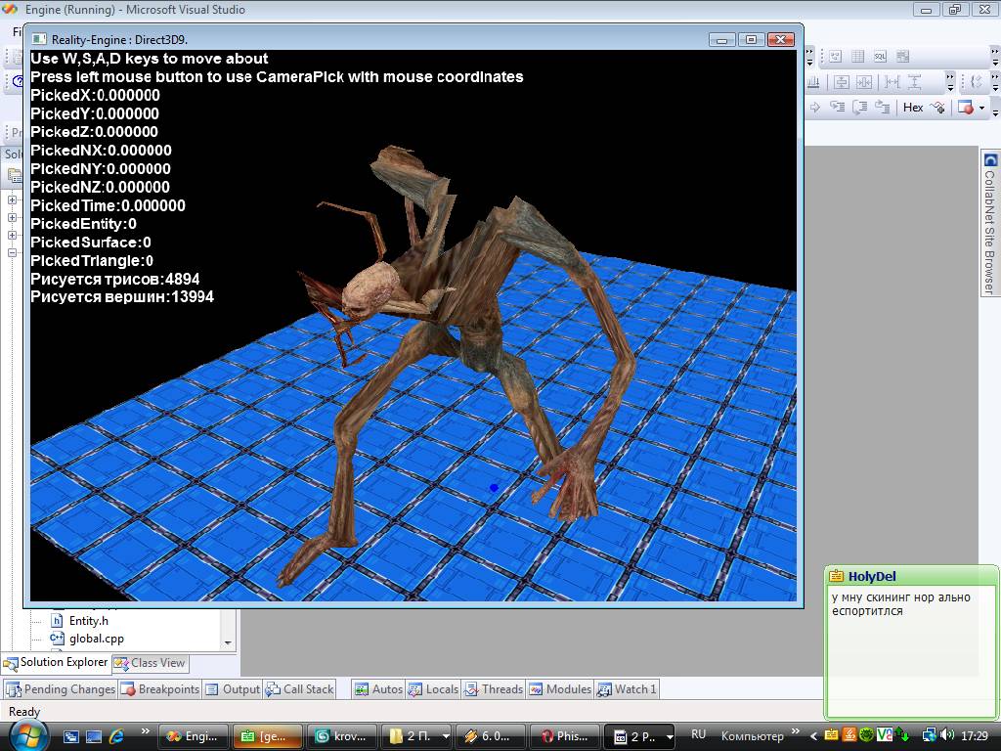The image size is (1001, 751).
Task: Expand the first Solution Explorer tree node
Action: tap(13, 200)
